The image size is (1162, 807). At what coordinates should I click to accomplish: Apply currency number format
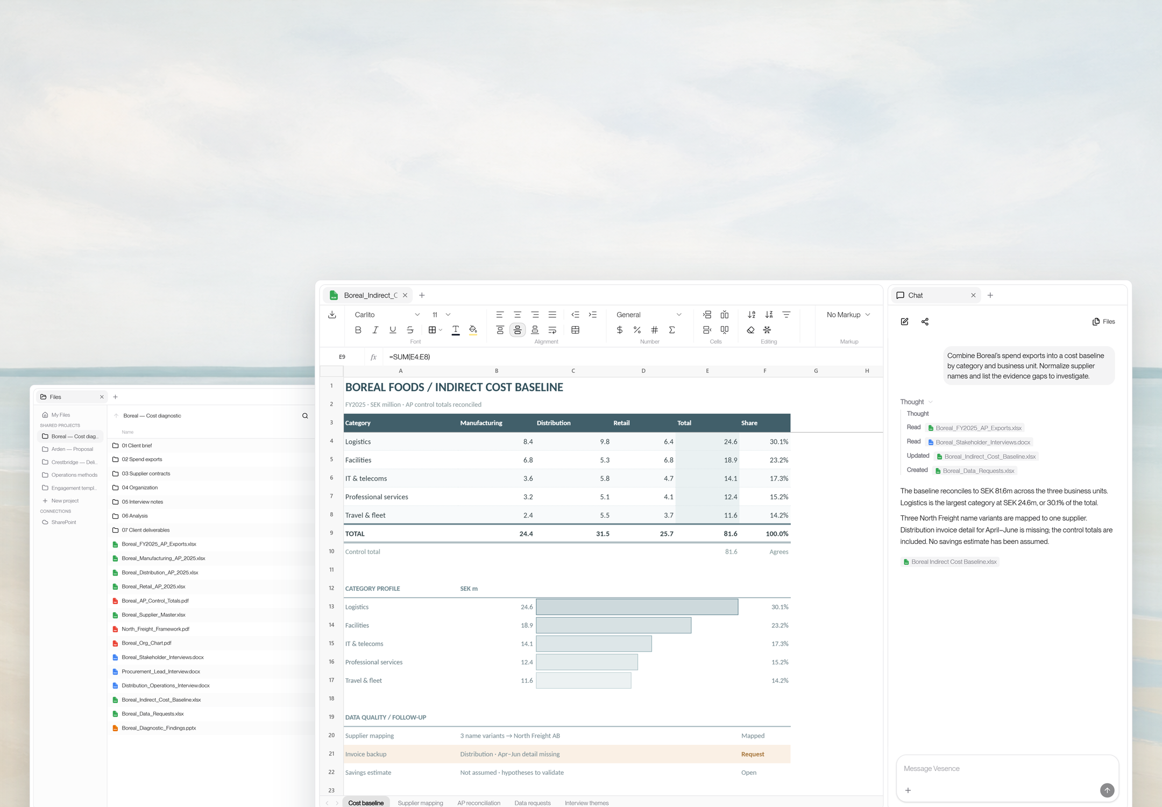click(x=620, y=330)
